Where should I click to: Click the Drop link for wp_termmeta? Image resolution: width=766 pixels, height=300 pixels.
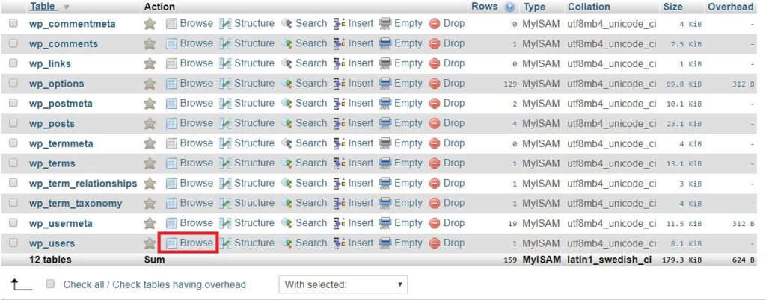pyautogui.click(x=453, y=143)
